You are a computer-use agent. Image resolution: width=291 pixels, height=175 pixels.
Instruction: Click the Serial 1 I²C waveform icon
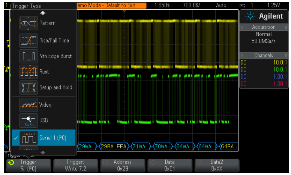[x=28, y=138]
